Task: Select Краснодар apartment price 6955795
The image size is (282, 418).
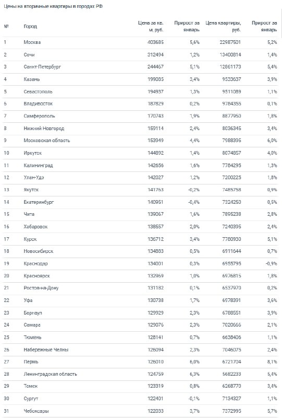Action: click(232, 263)
